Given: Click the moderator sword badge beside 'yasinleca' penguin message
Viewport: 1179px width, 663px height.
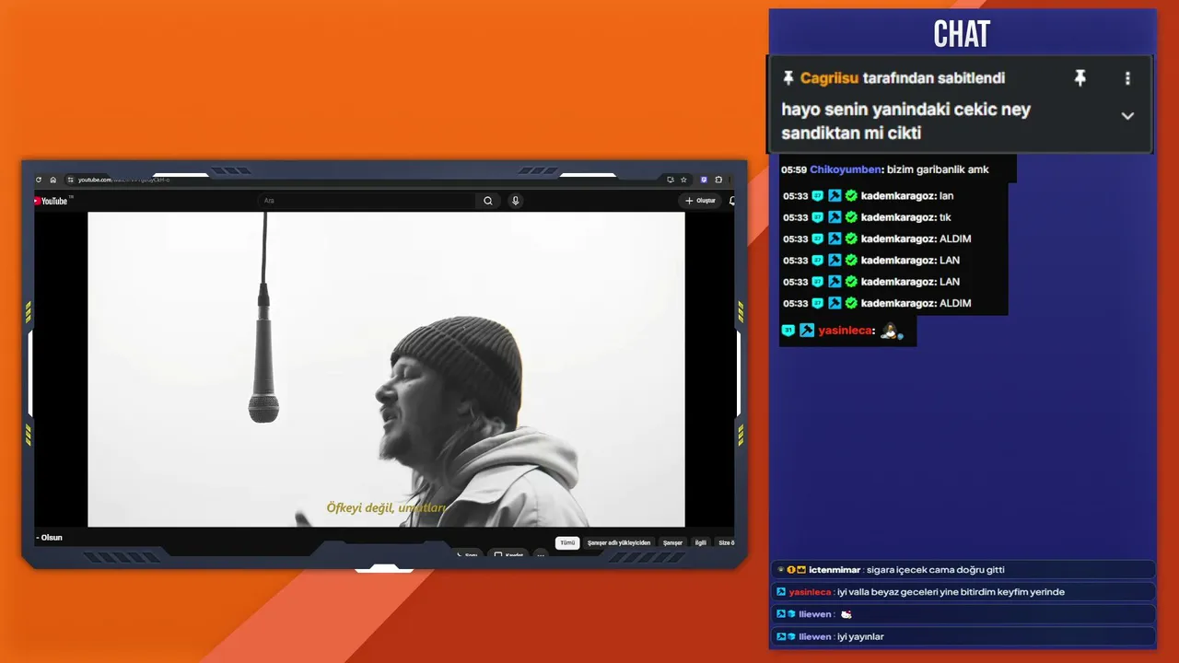Looking at the screenshot, I should click(807, 331).
